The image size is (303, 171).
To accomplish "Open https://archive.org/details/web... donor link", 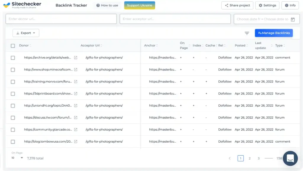I will point(47,58).
